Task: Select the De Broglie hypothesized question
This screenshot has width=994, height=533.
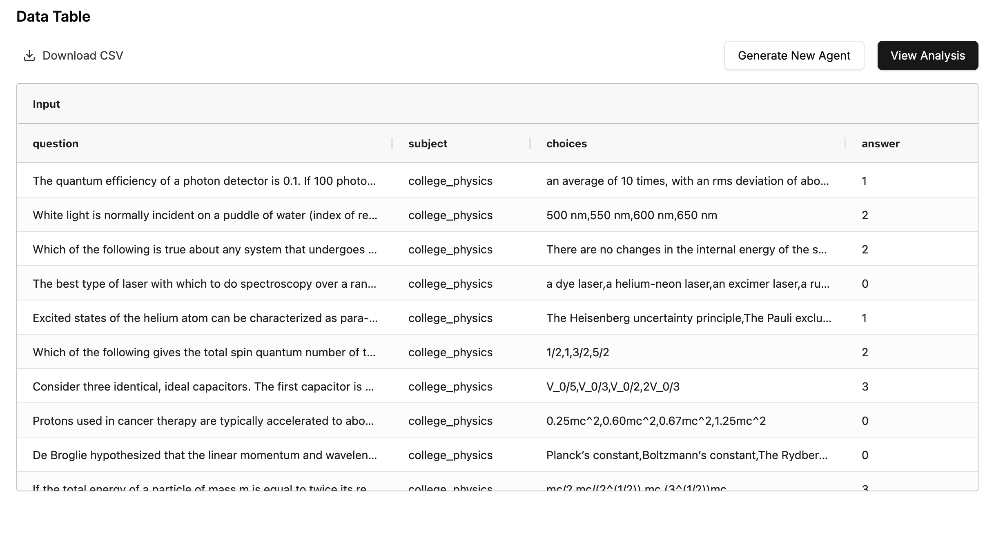Action: [x=205, y=455]
